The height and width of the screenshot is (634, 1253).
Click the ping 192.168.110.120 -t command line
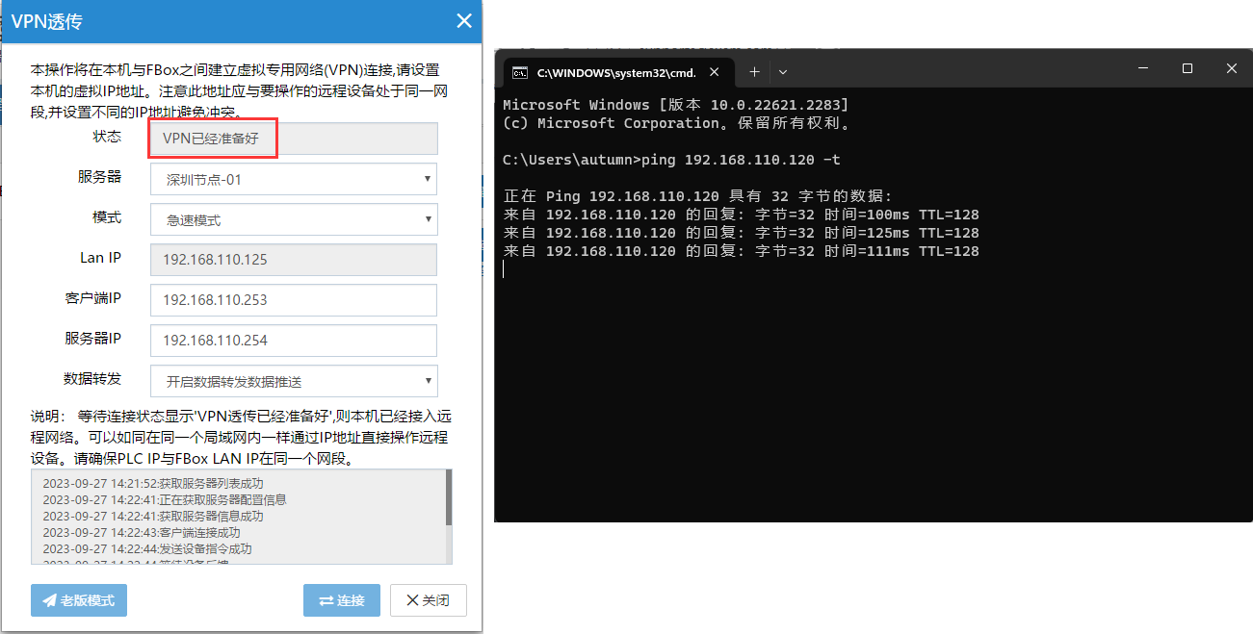tap(671, 160)
